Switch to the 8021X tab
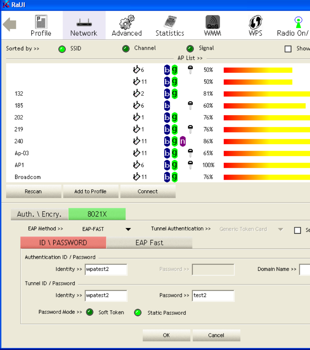310x350 pixels. click(x=97, y=214)
